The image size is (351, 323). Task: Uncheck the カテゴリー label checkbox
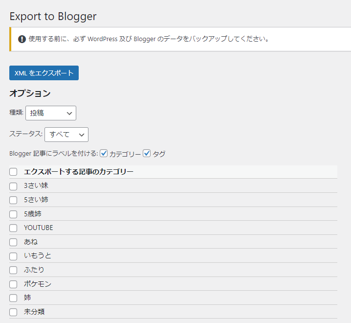[x=104, y=154]
